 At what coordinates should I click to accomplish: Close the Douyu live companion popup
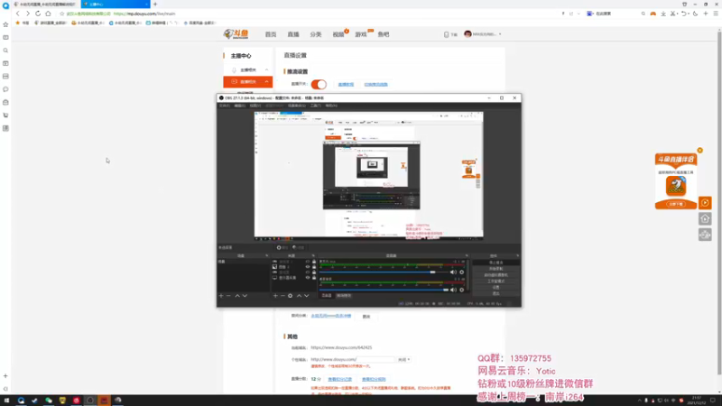coord(700,151)
